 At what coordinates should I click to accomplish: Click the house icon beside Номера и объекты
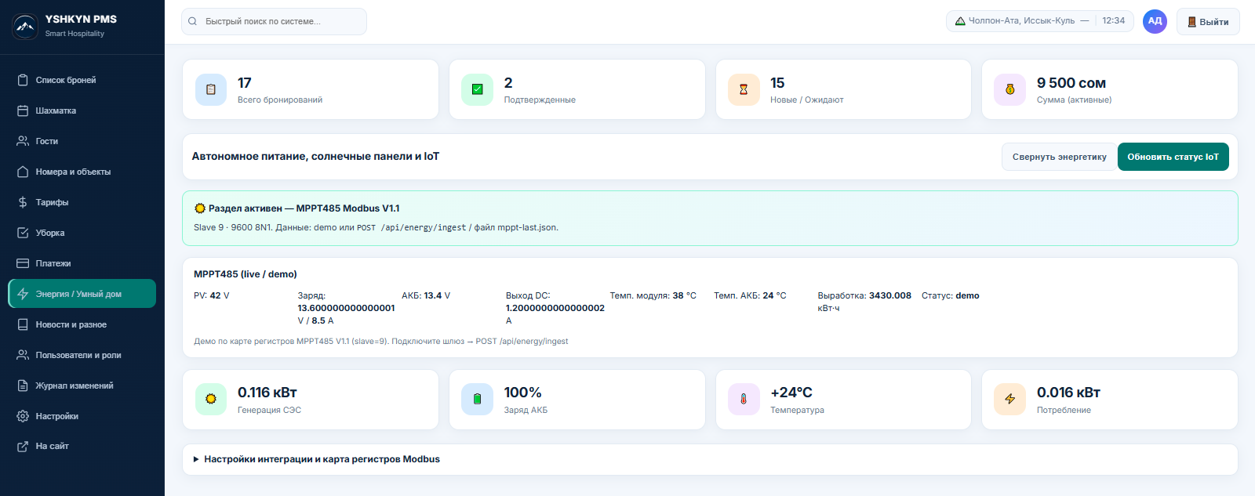pyautogui.click(x=23, y=172)
